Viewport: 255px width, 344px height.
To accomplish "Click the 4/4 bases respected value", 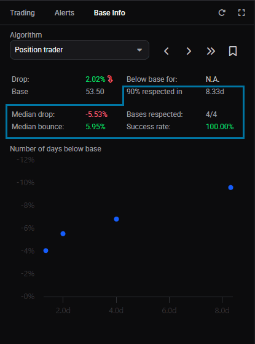I will coord(211,114).
